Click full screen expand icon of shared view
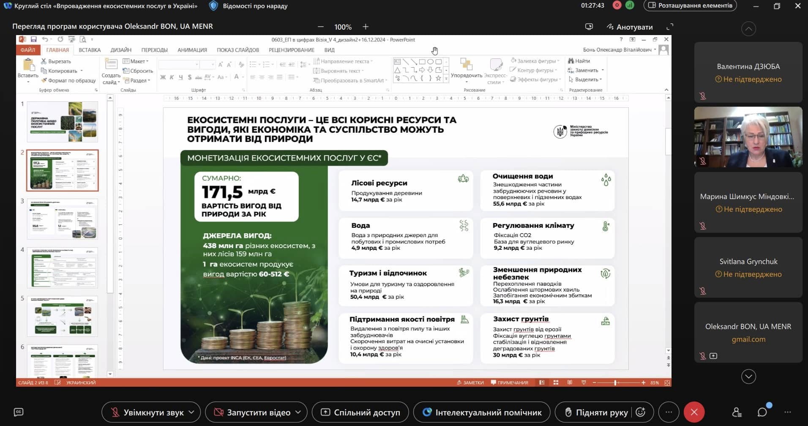This screenshot has width=808, height=426. tap(669, 27)
